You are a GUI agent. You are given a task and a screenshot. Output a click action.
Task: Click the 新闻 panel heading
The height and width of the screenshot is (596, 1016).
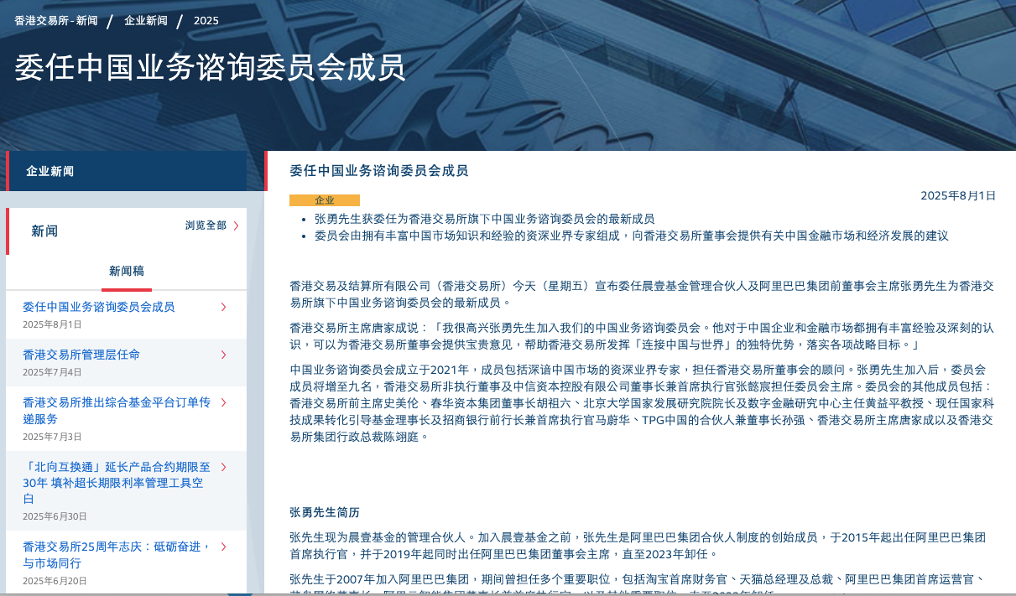click(44, 231)
